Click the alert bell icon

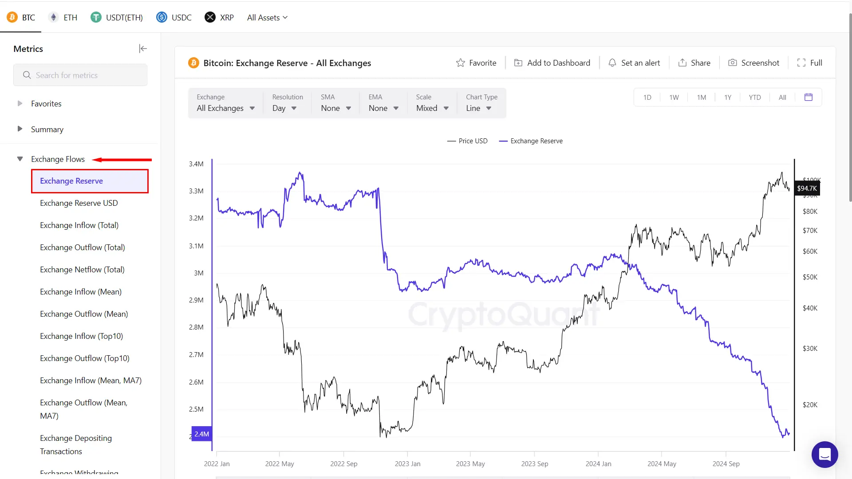(612, 63)
